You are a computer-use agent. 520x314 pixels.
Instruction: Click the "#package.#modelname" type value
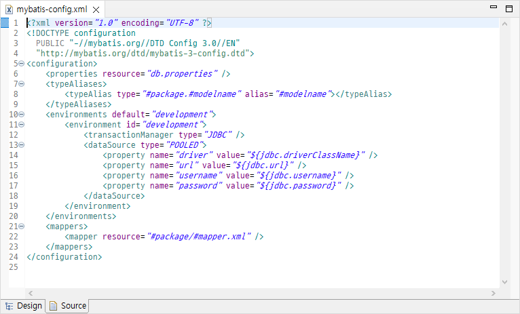(x=191, y=94)
